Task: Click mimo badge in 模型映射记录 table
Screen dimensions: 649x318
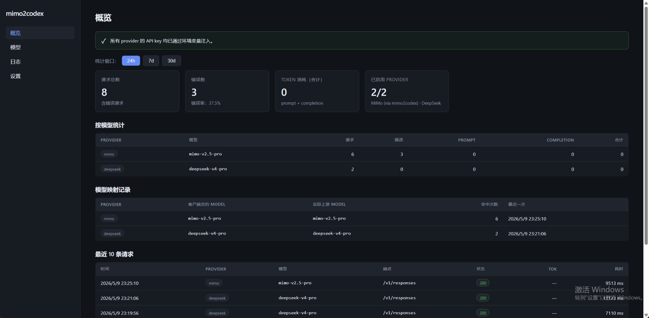Action: point(109,219)
